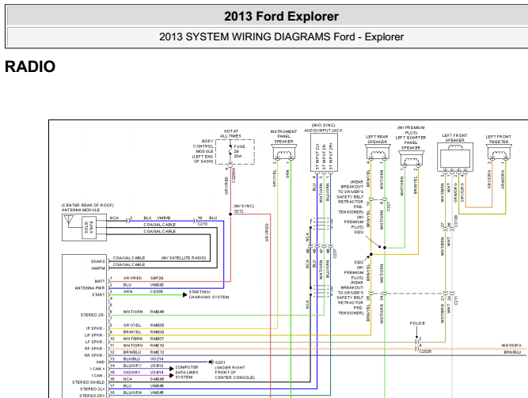Click the Audio Input Jack box
528x398 pixels.
324,152
